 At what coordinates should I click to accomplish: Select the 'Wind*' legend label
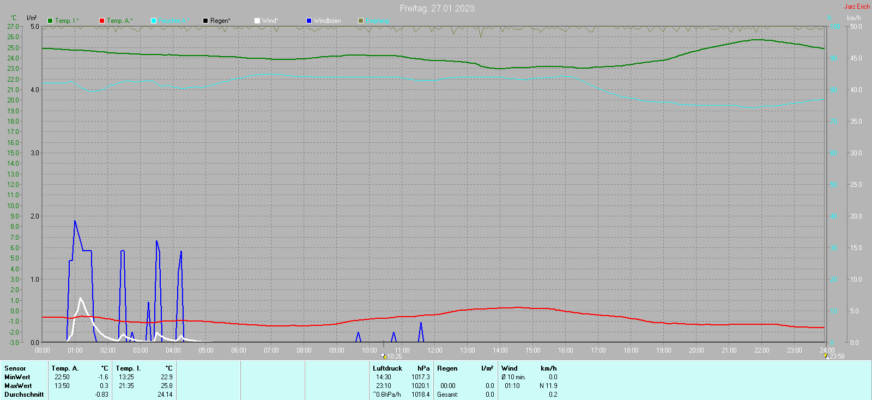coord(270,21)
